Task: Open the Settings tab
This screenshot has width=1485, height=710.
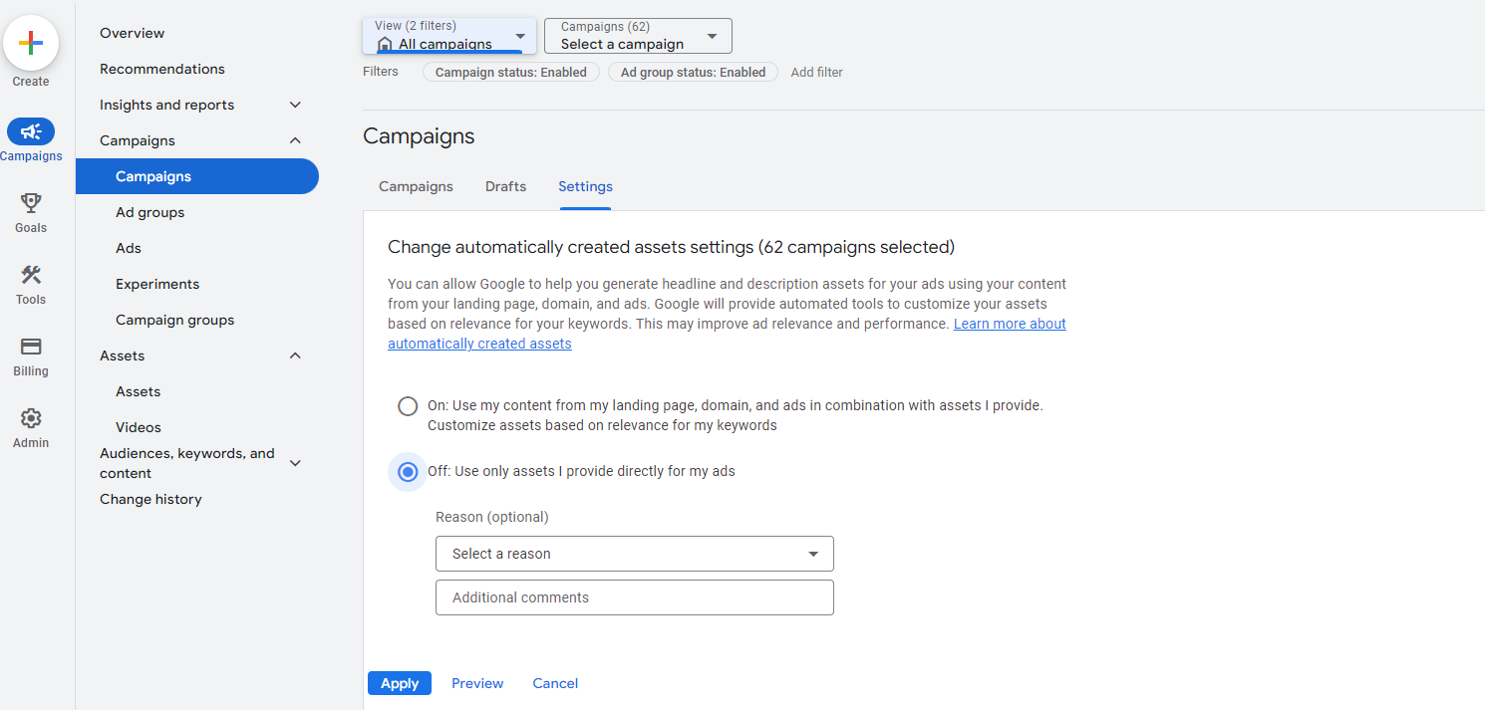Action: pyautogui.click(x=585, y=186)
